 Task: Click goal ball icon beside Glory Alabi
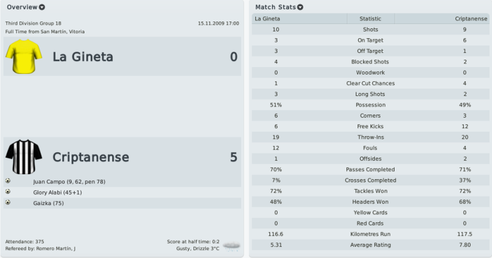tap(8, 191)
